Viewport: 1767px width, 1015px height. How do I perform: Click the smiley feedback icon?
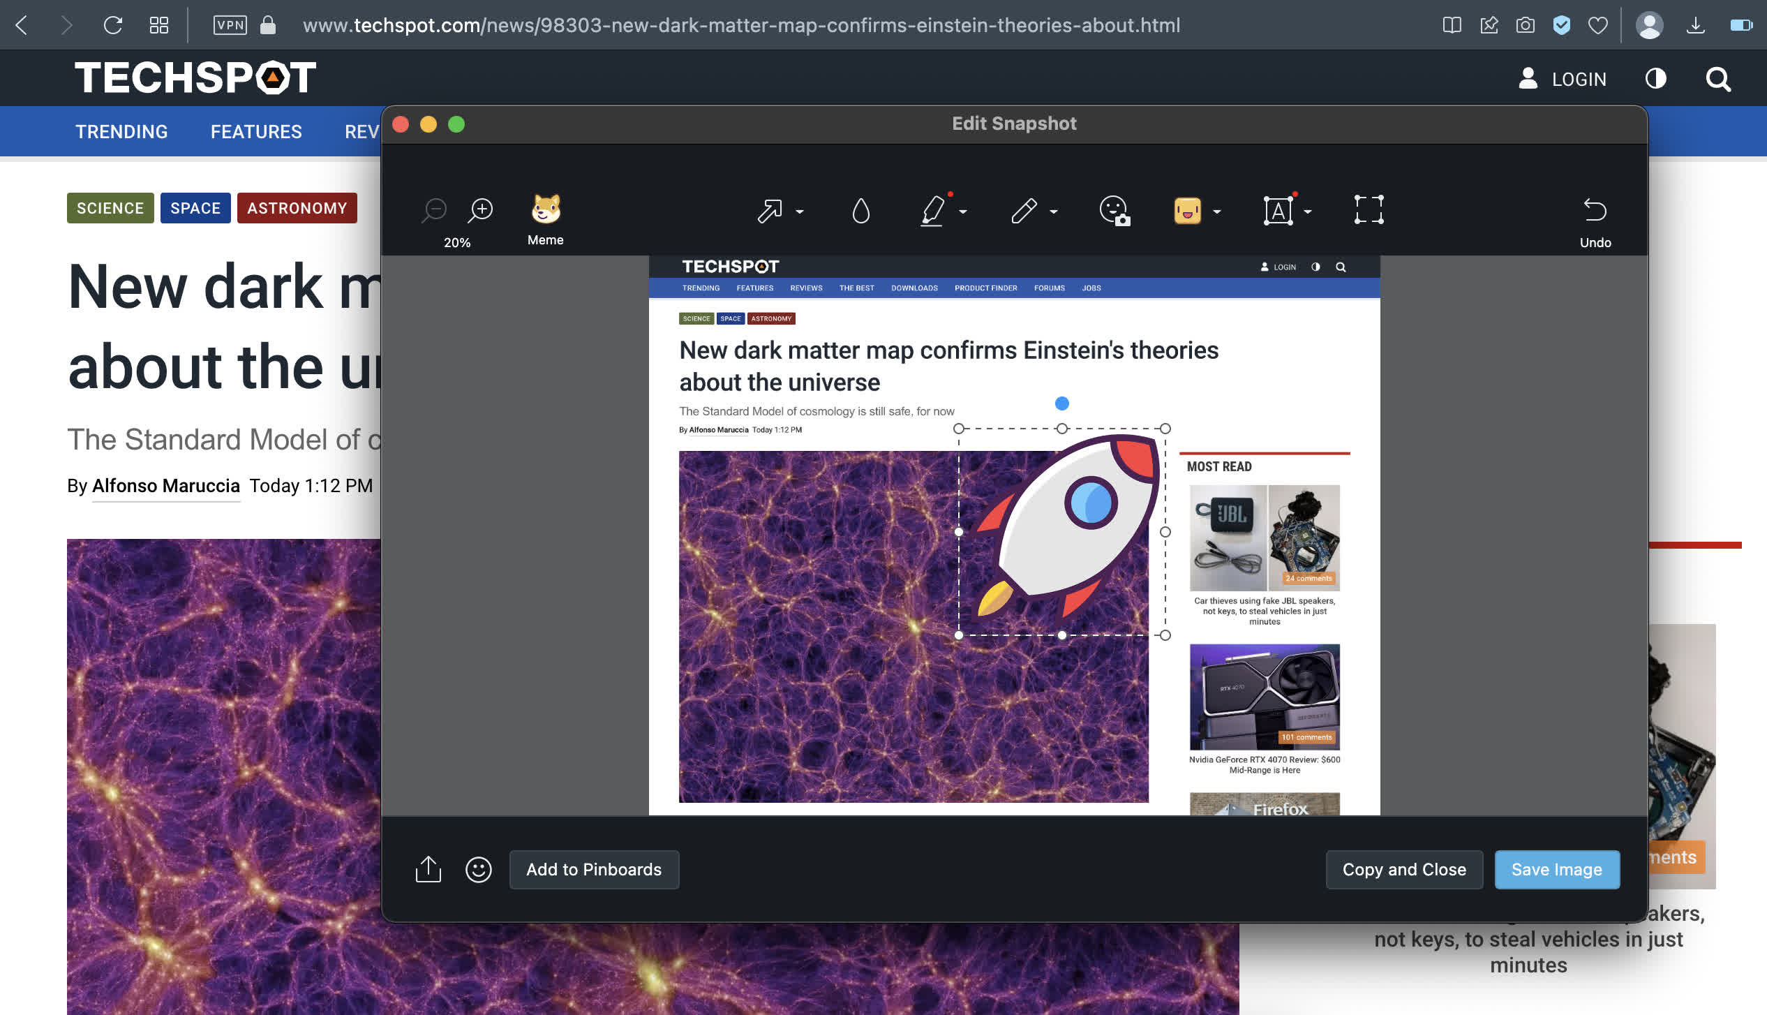[x=479, y=869]
